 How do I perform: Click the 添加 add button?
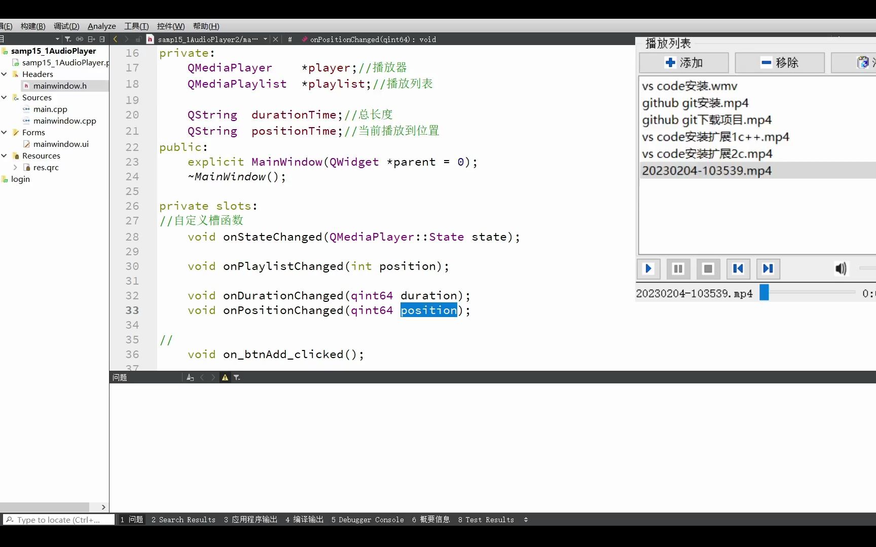684,63
